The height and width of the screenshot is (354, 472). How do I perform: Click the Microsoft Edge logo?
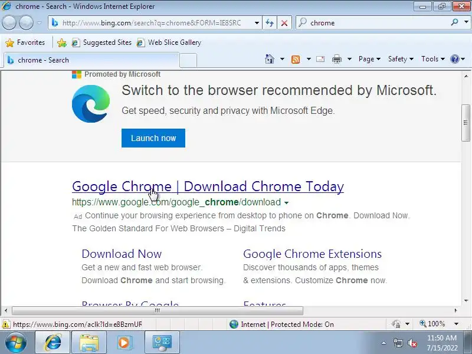point(91,104)
